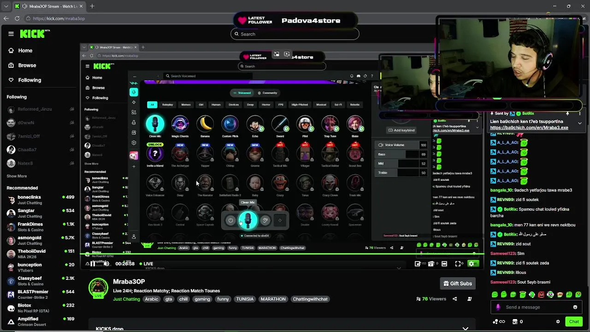Select the All voice category tab

coord(152,105)
